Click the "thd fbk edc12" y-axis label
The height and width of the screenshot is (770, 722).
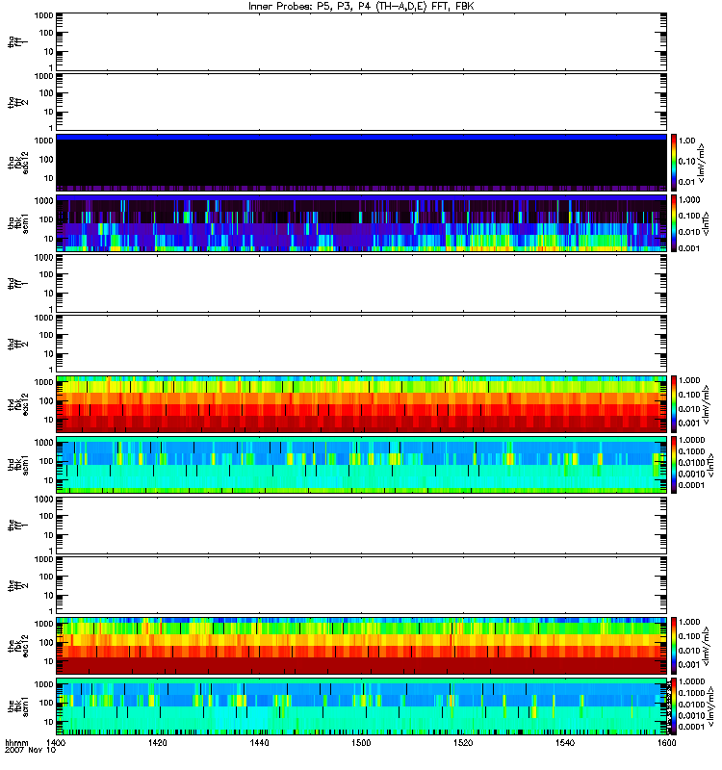pyautogui.click(x=17, y=404)
